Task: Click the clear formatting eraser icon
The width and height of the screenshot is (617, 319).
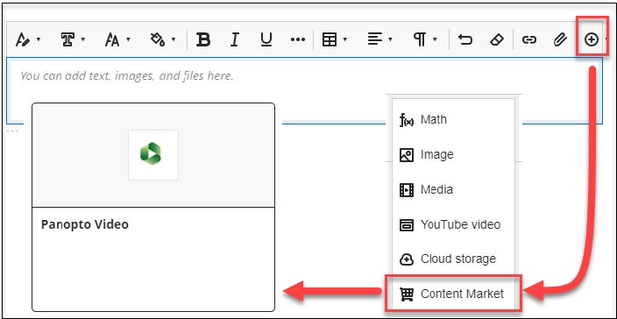Action: (x=497, y=39)
